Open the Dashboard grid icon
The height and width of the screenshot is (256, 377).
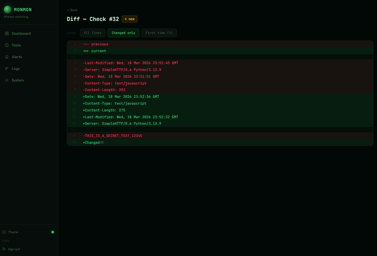(7, 33)
